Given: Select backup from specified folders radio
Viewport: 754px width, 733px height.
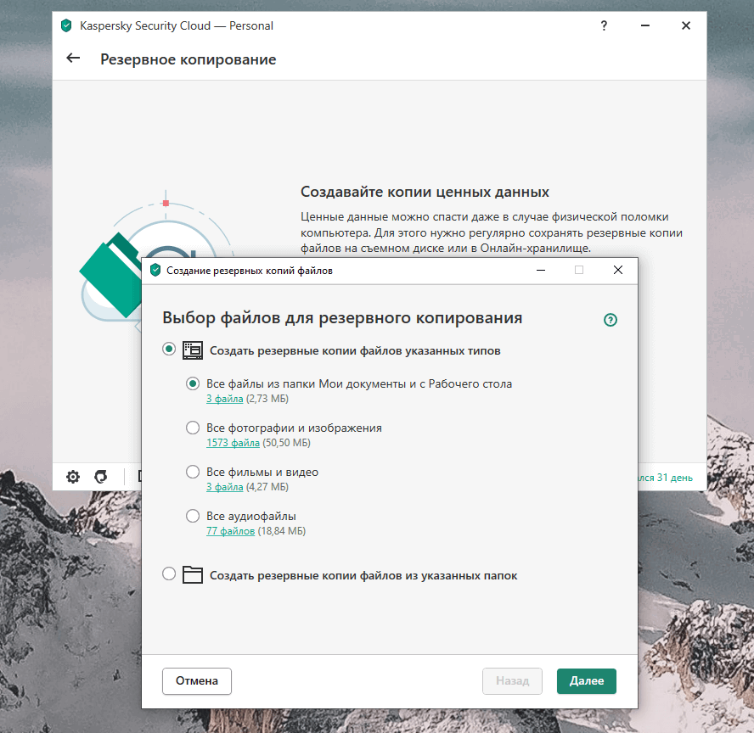Looking at the screenshot, I should [169, 574].
